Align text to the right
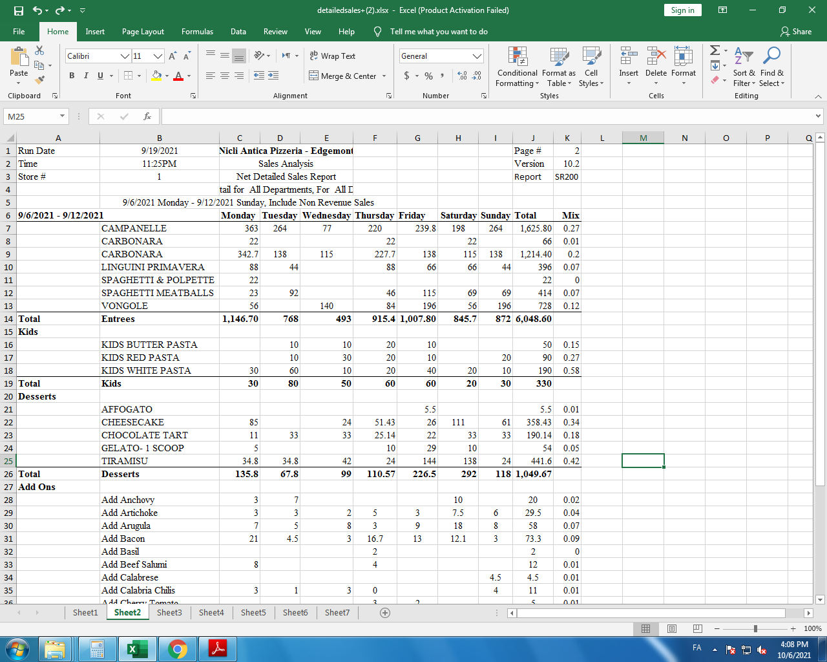This screenshot has height=662, width=827. tap(239, 76)
